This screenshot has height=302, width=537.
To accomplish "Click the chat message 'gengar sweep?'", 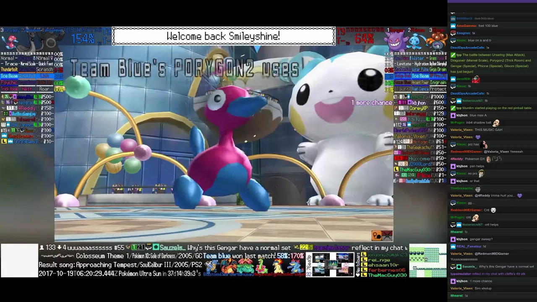I will (x=481, y=239).
